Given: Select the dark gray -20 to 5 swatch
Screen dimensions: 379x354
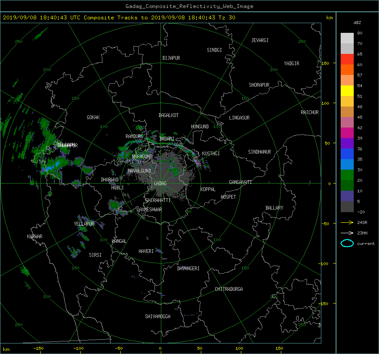Looking at the screenshot, I should pyautogui.click(x=347, y=207).
